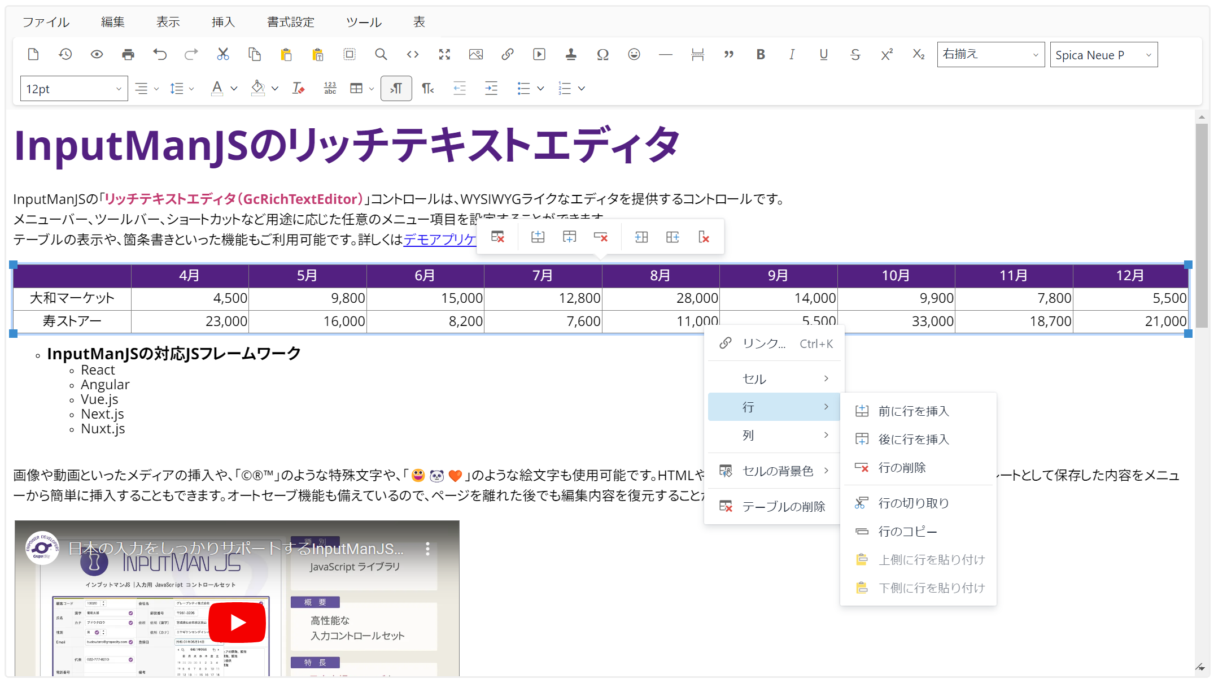Open the word count icon
The image size is (1214, 683).
pyautogui.click(x=330, y=88)
